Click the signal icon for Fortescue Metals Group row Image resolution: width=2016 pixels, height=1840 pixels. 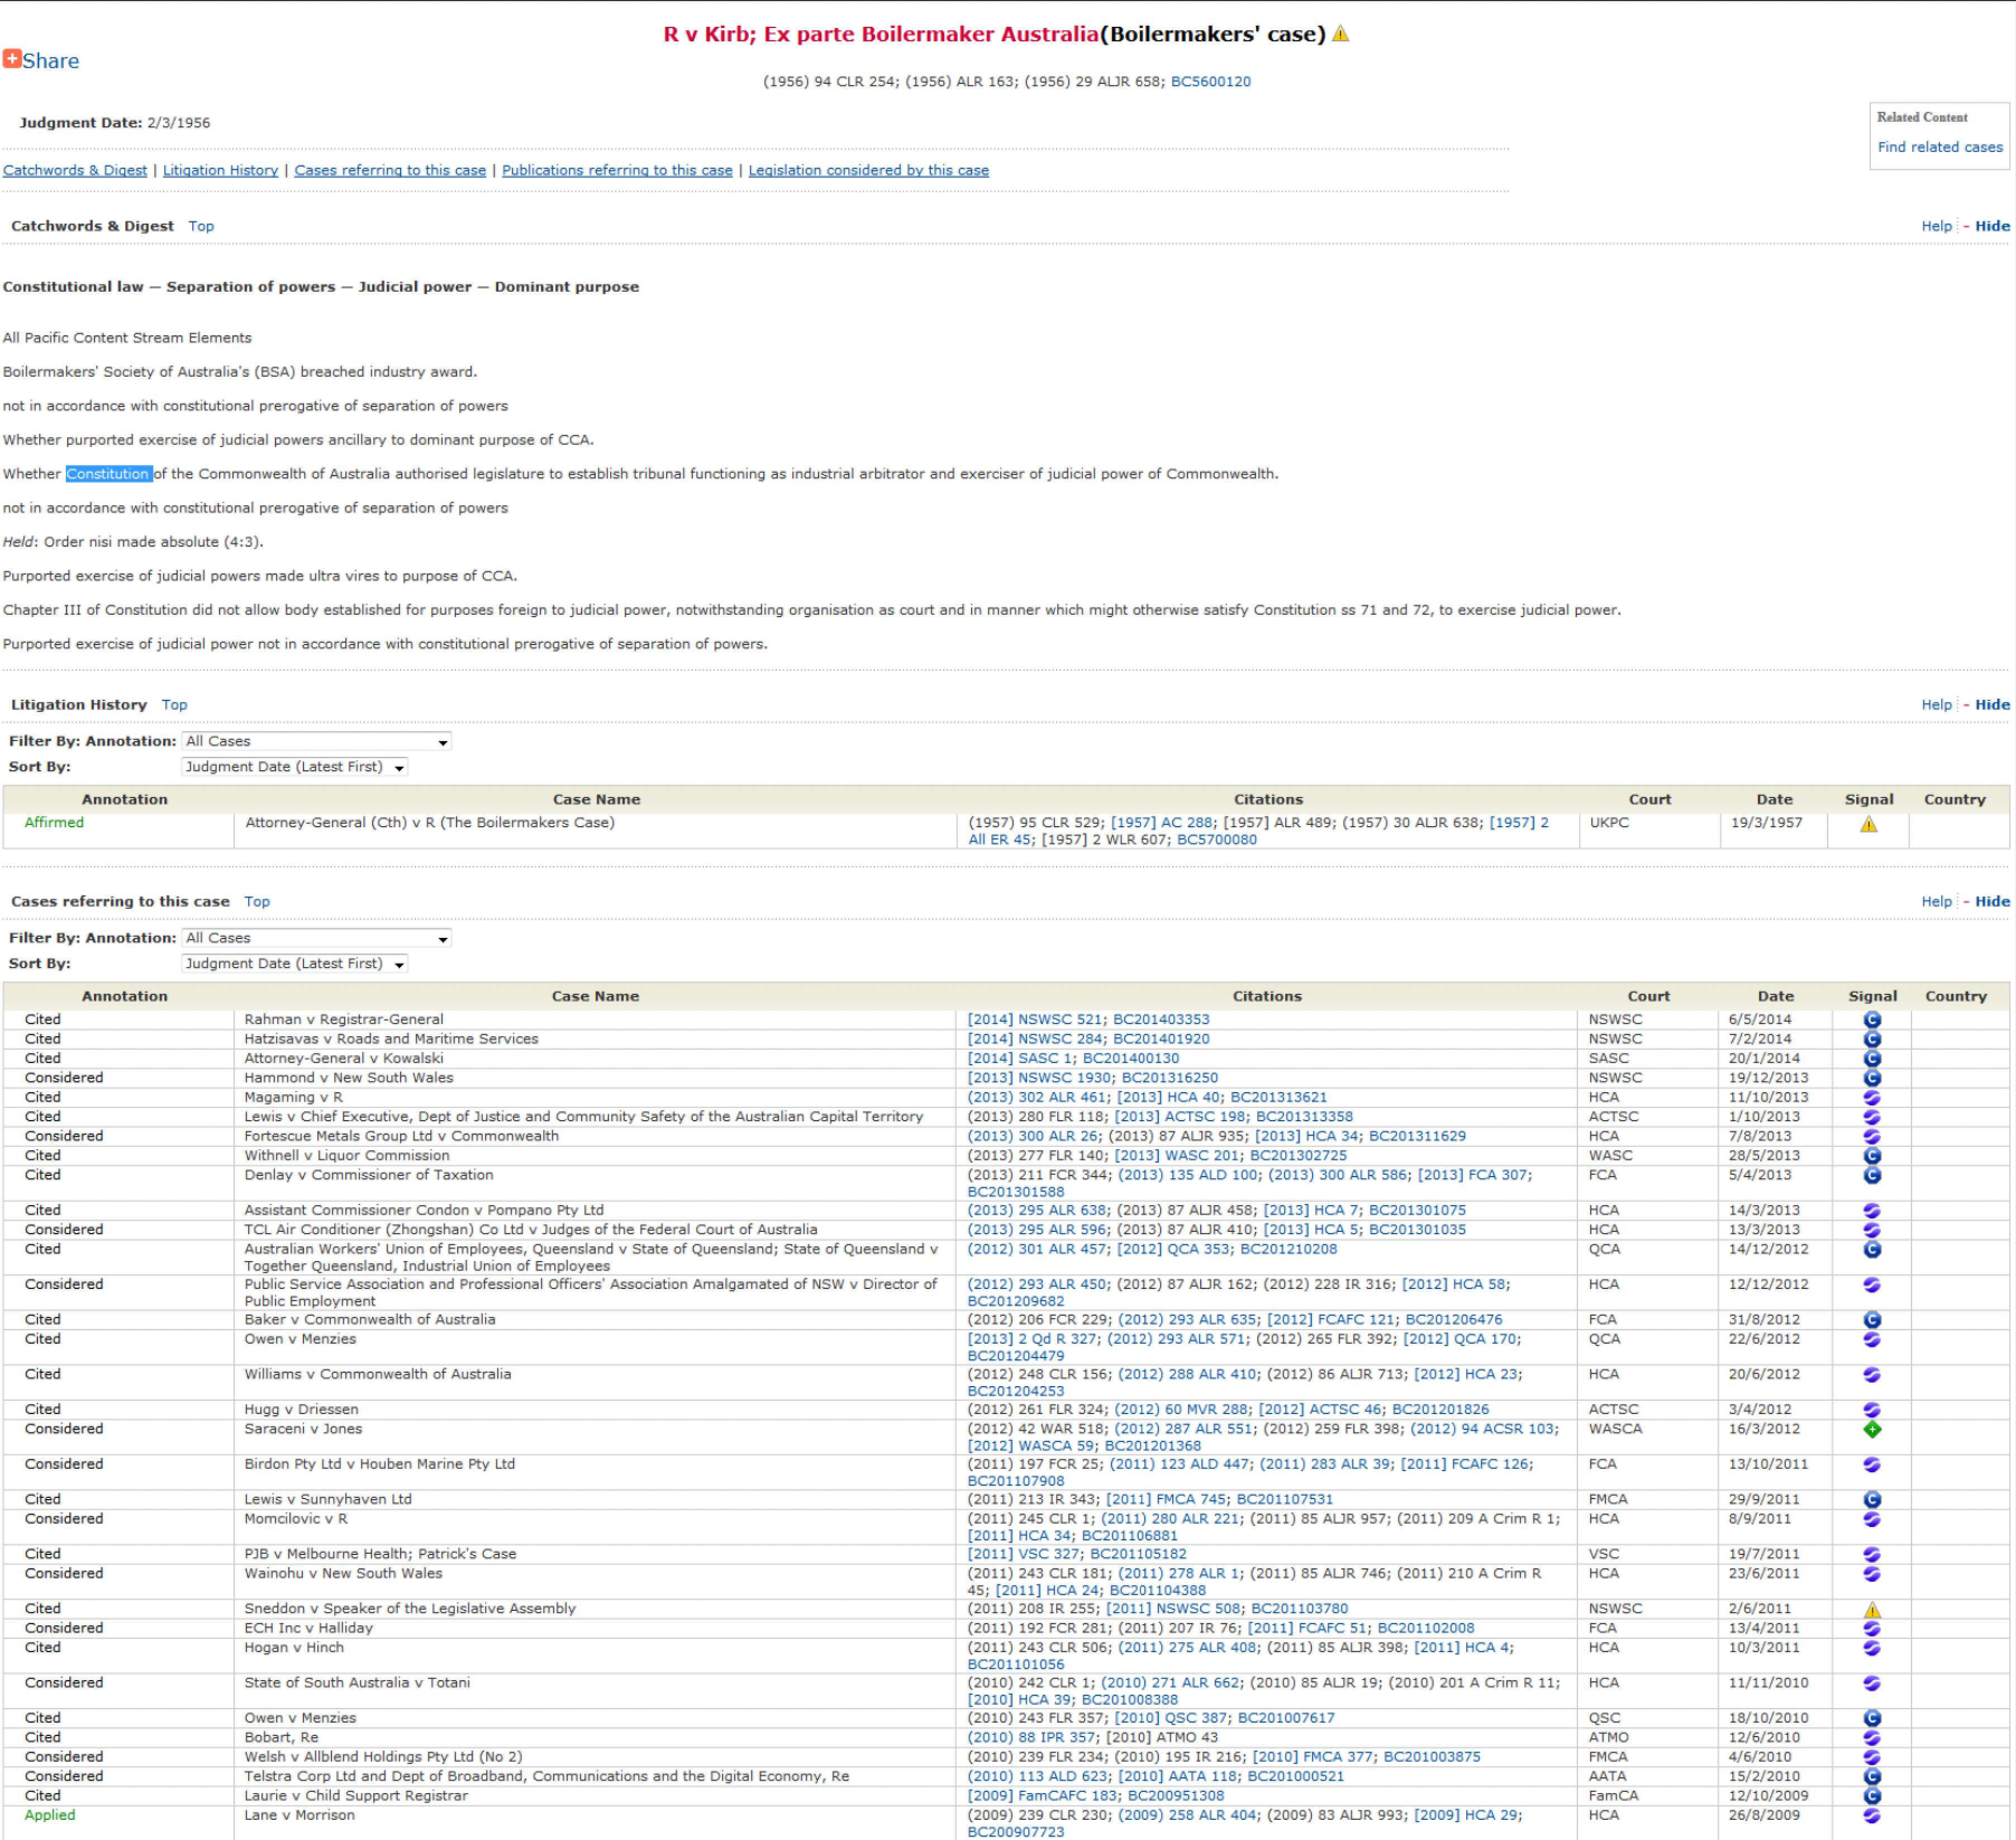1872,1137
